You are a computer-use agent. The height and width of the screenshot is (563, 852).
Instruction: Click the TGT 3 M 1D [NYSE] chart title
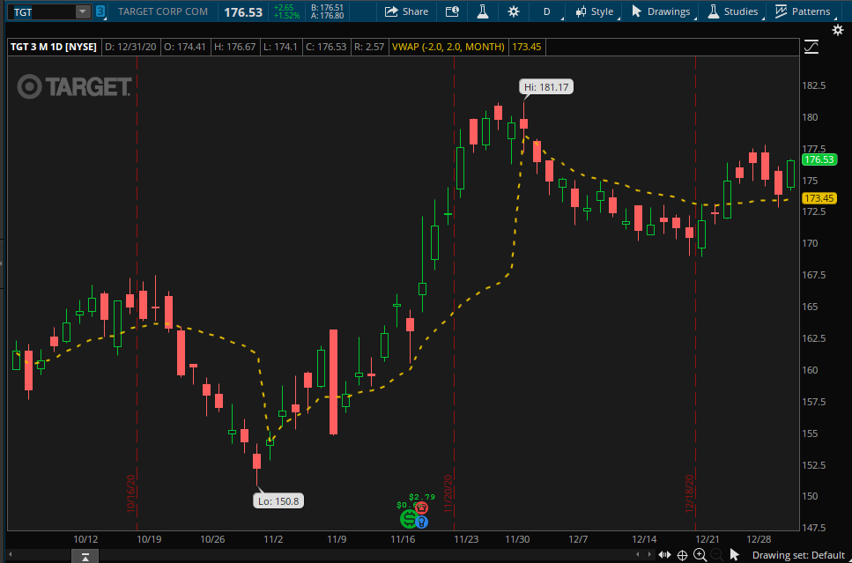tap(53, 48)
